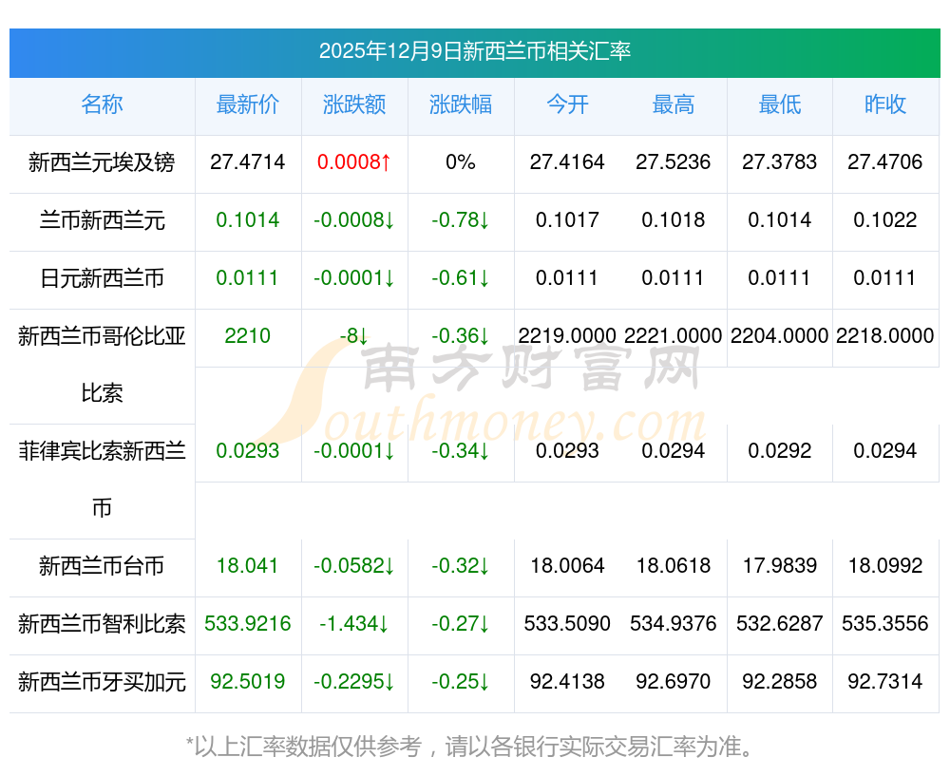Click the 昨收 column header
Image resolution: width=950 pixels, height=776 pixels.
click(885, 104)
